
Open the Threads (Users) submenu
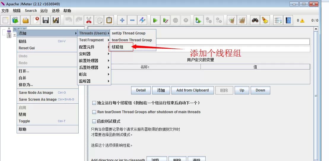[94, 33]
